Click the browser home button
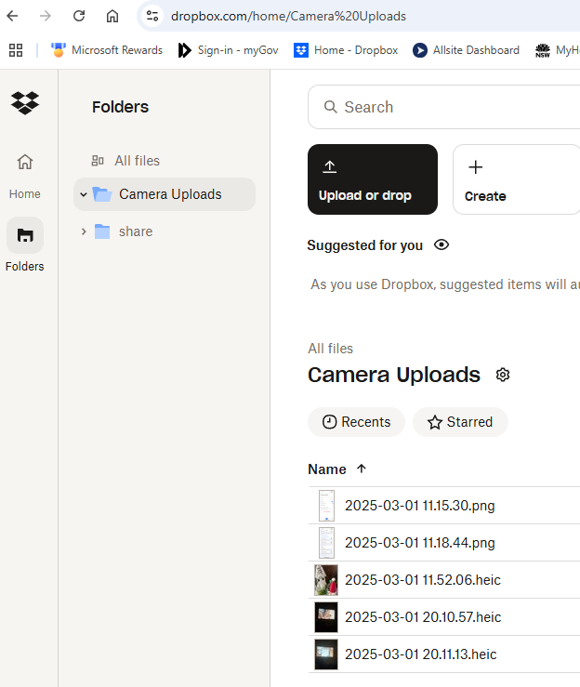The width and height of the screenshot is (580, 687). (112, 16)
